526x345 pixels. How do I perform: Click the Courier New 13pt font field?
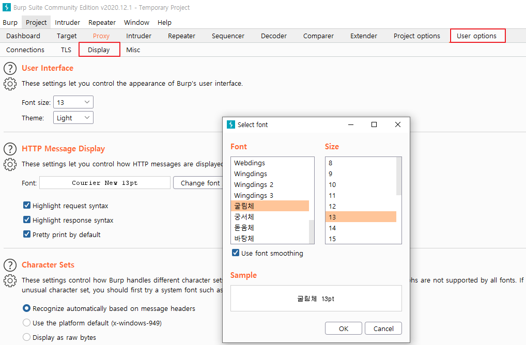(x=105, y=183)
